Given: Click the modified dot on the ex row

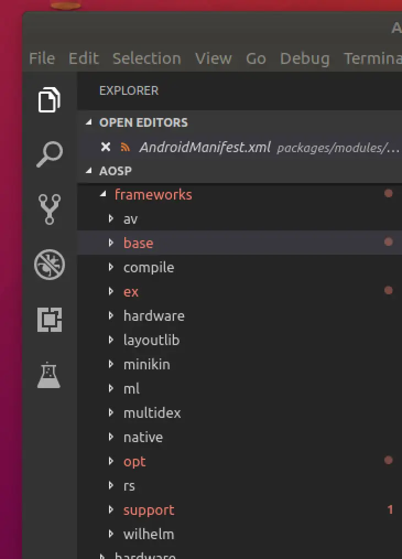Looking at the screenshot, I should point(388,290).
